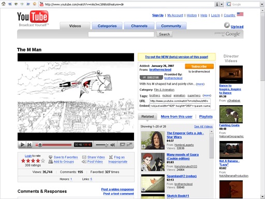
Task: Expand the tags list (more) link
Action: (207, 95)
